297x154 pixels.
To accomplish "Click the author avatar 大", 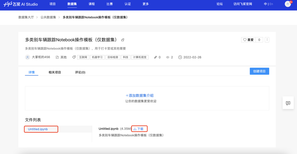I will (x=28, y=57).
